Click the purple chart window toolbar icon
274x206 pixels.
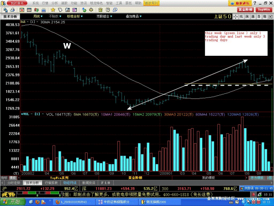pos(74,10)
